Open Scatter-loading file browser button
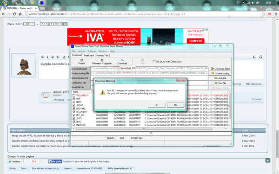 tap(220, 73)
